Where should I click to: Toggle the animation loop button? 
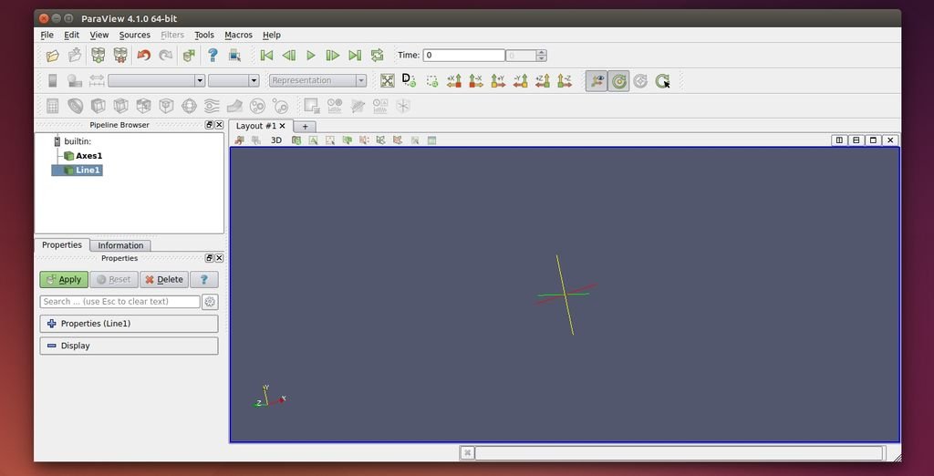[377, 56]
